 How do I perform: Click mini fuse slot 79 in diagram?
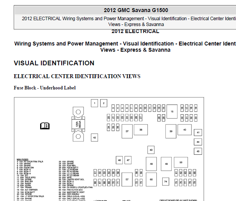tap(195, 183)
